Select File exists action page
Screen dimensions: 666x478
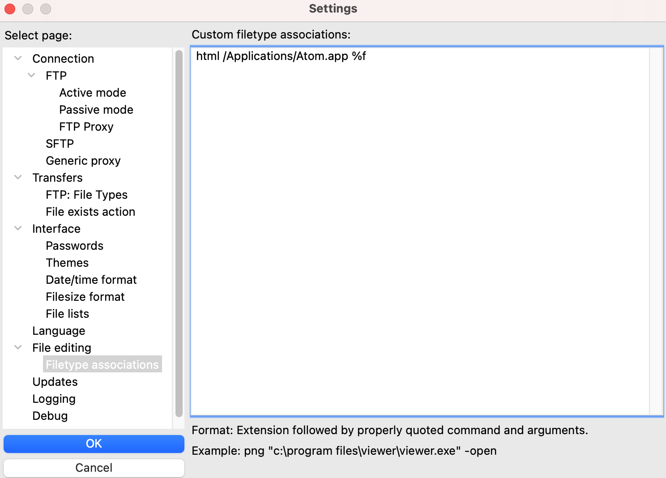pyautogui.click(x=90, y=212)
